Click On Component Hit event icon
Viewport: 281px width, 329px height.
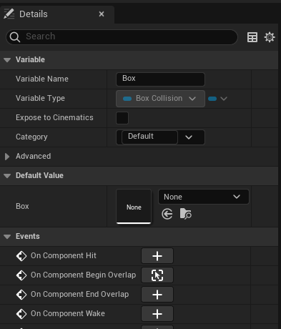[21, 256]
